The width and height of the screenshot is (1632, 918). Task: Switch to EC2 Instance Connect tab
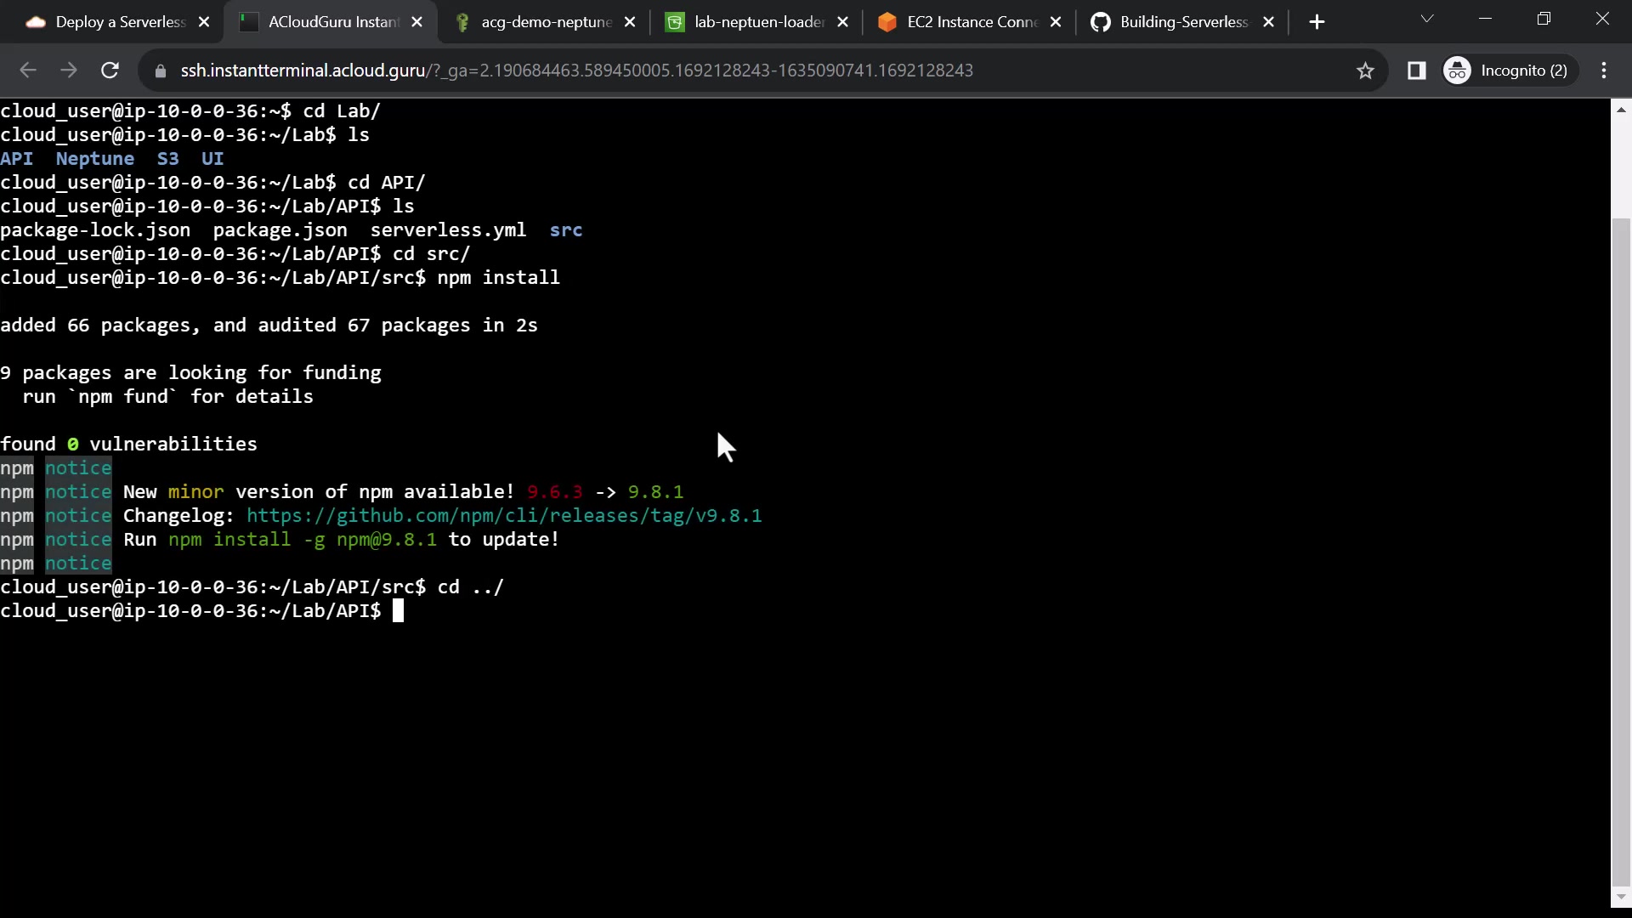[x=972, y=22]
